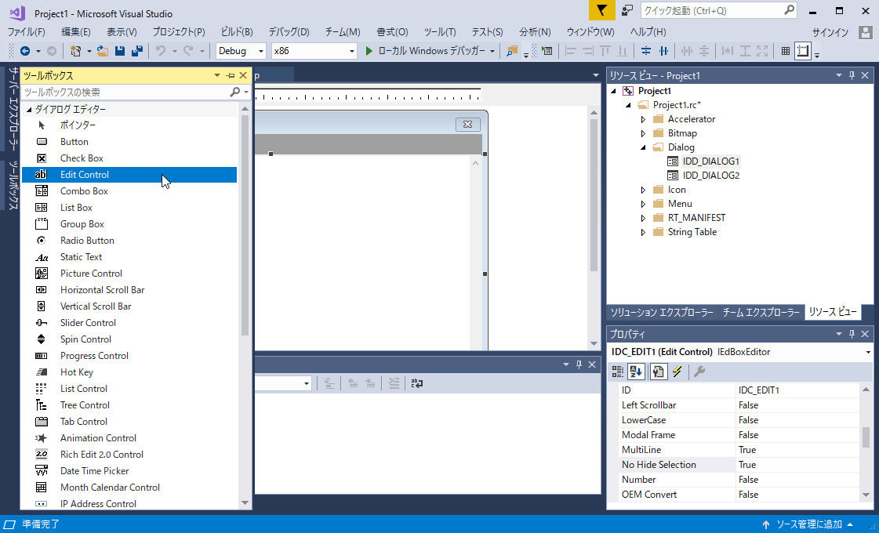Switch to ソリューション エクスプローラー tab
879x533 pixels.
click(662, 313)
